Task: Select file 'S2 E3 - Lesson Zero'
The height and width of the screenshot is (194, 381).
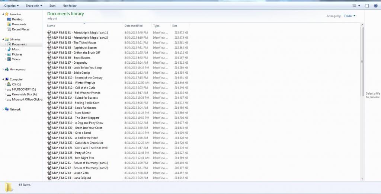Action: click(70, 173)
